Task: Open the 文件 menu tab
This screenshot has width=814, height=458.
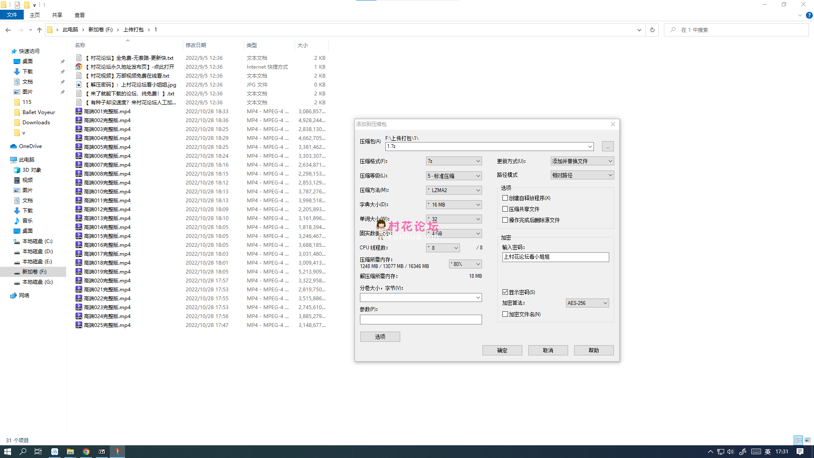Action: click(12, 15)
